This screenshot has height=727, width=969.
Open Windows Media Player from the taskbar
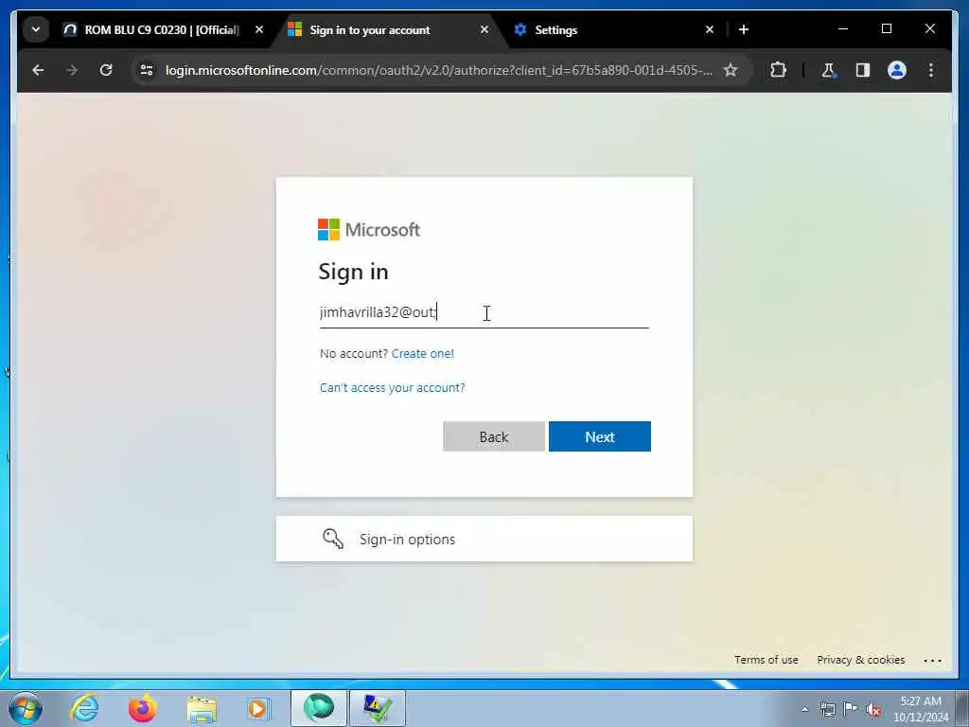pyautogui.click(x=257, y=708)
